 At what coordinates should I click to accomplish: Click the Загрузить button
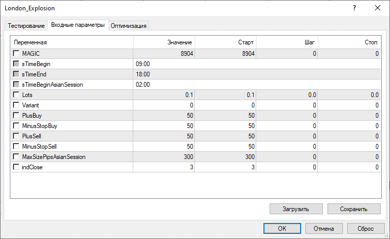296,209
